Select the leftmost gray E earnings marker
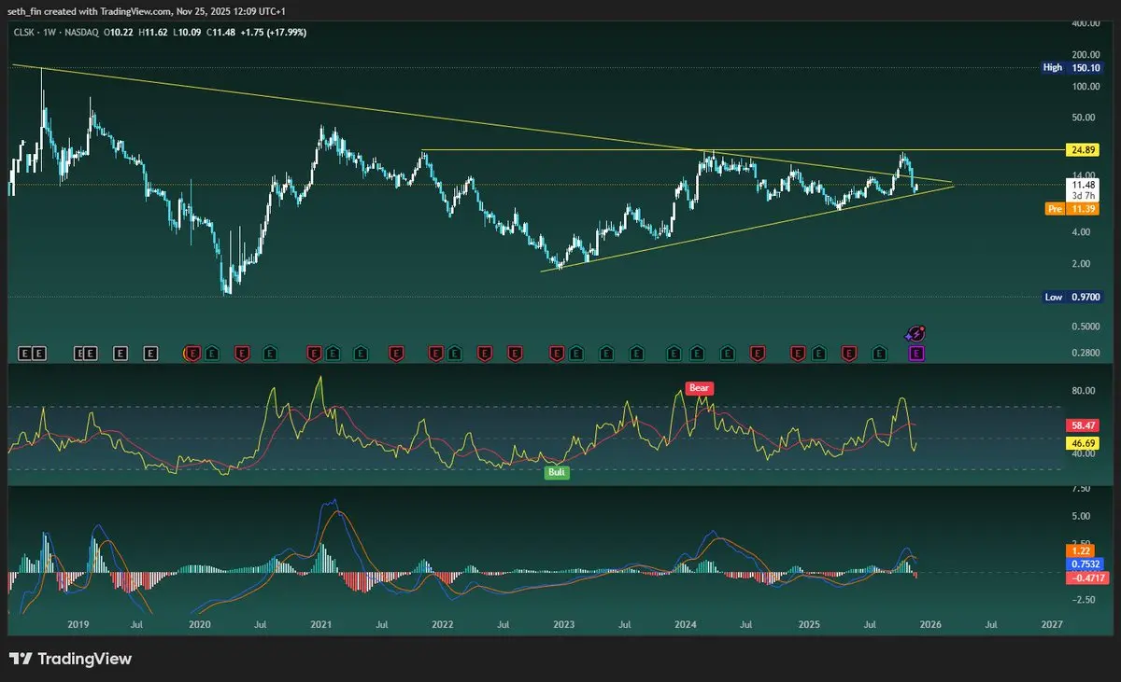The width and height of the screenshot is (1121, 682). (x=25, y=353)
